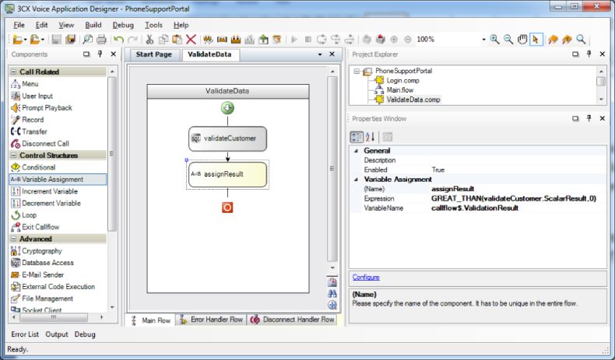Collapse the Call Related group
615x360 pixels.
tap(13, 72)
